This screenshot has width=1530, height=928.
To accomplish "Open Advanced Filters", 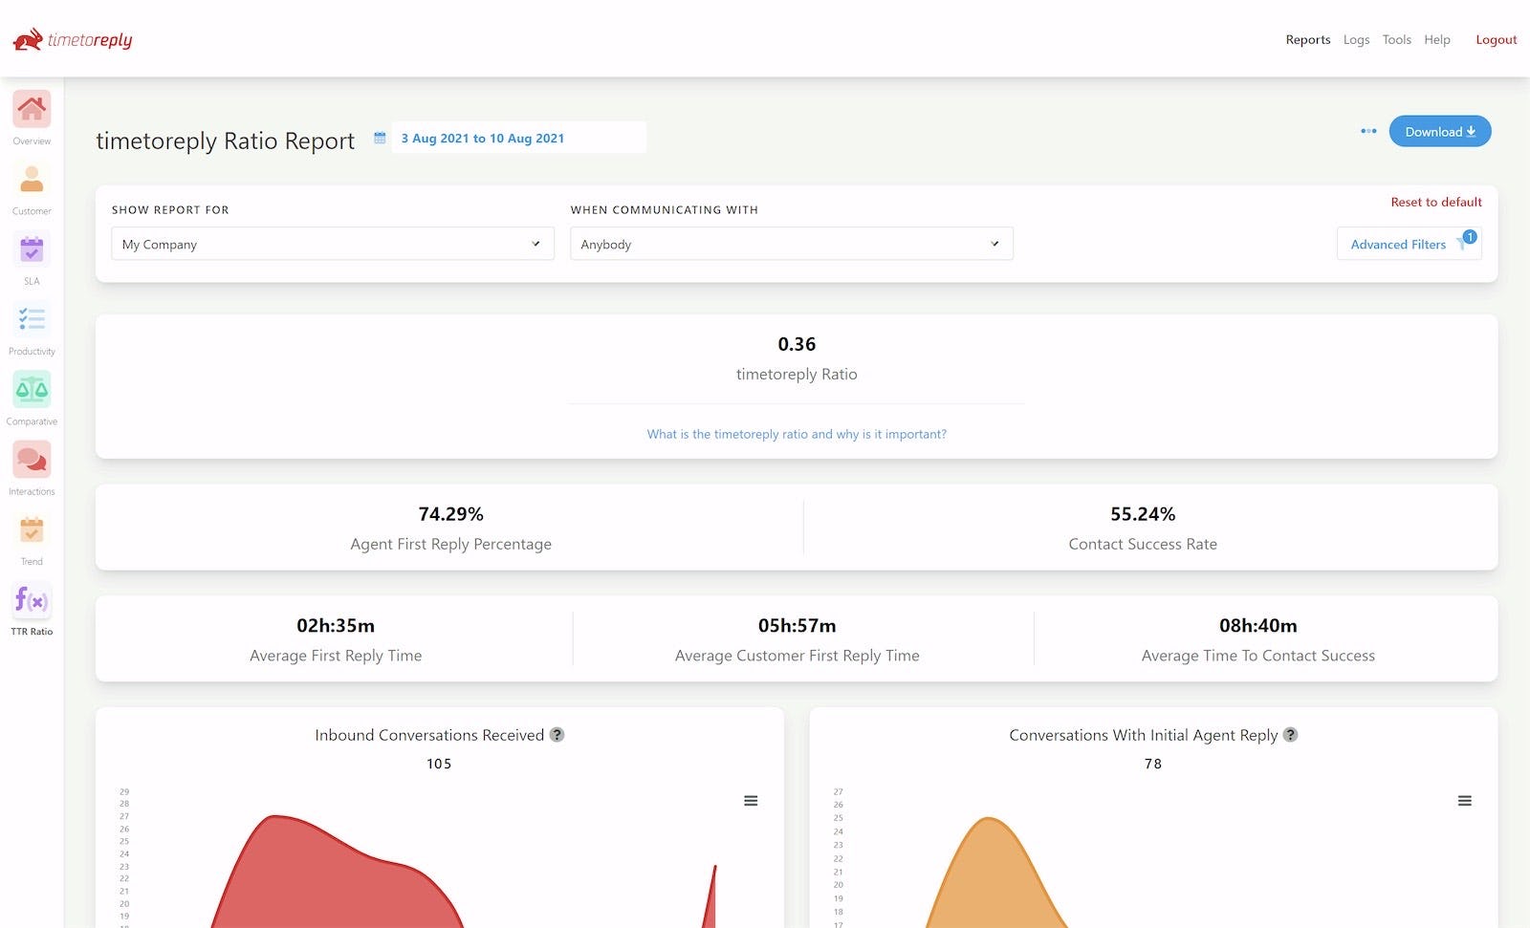I will click(x=1409, y=244).
